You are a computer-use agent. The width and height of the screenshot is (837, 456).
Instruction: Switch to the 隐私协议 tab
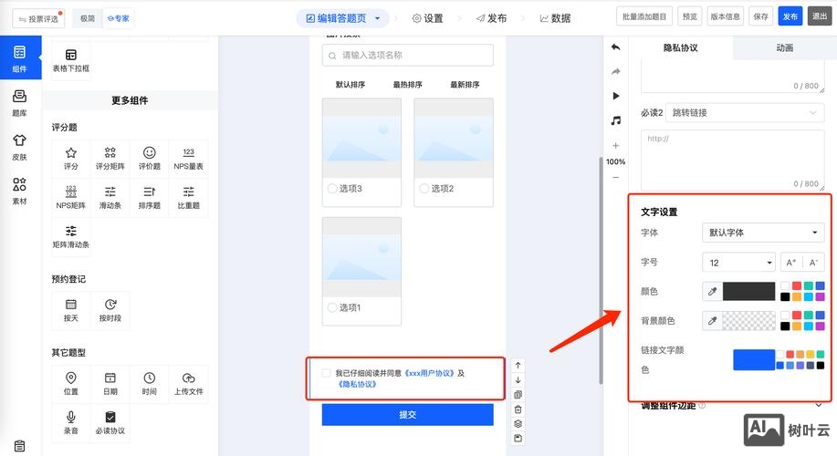681,47
